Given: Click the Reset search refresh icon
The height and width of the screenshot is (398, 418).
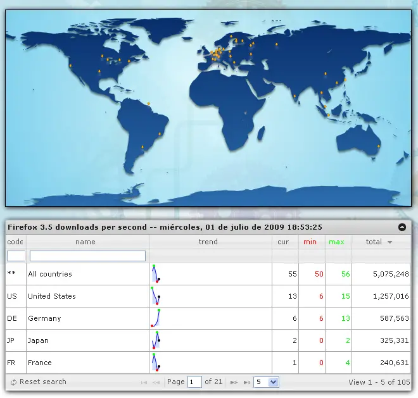Looking at the screenshot, I should click(x=13, y=382).
